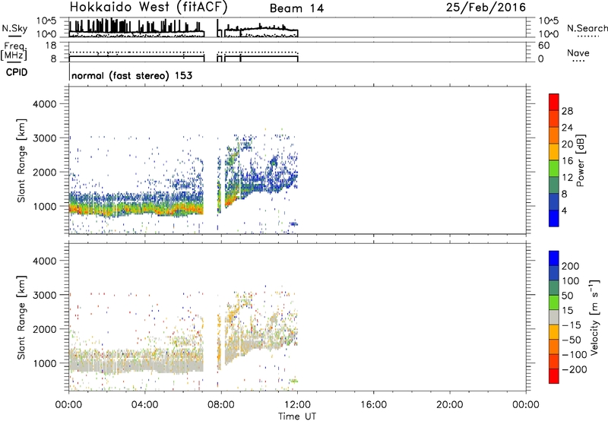The height and width of the screenshot is (421, 608).
Task: Click the strong power echo band near 1000 km
Action: tap(137, 208)
